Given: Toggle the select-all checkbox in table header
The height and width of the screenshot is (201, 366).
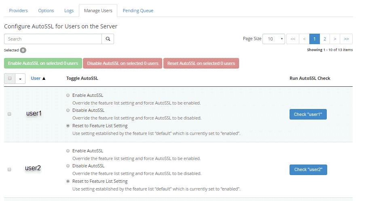Looking at the screenshot, I should [10, 78].
